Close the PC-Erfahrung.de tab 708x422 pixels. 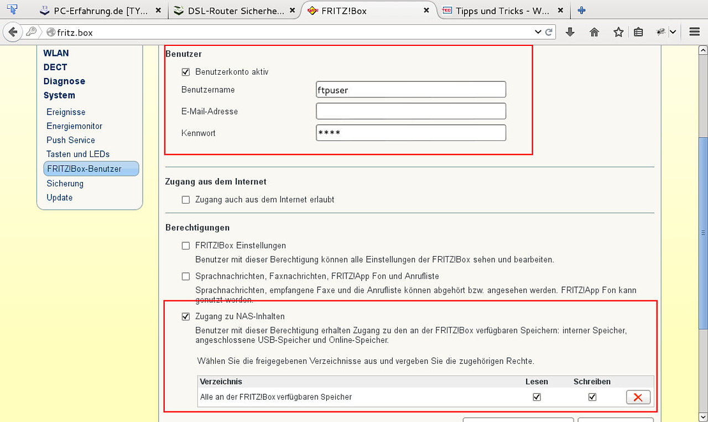[159, 11]
